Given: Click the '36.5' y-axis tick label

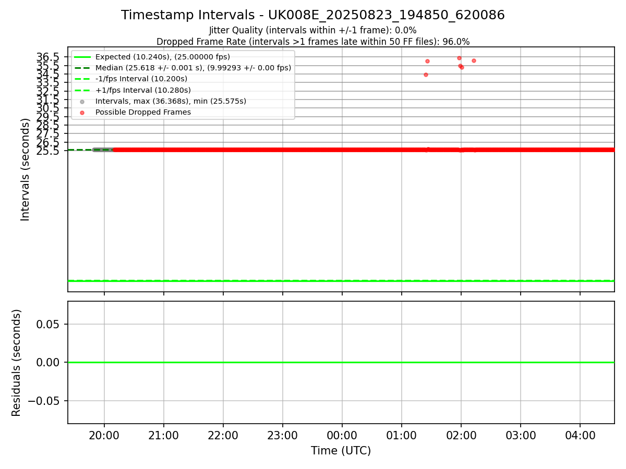Looking at the screenshot, I should [48, 57].
